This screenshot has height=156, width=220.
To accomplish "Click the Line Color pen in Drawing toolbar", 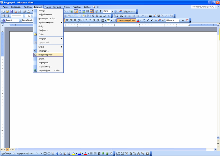I will (79, 153).
